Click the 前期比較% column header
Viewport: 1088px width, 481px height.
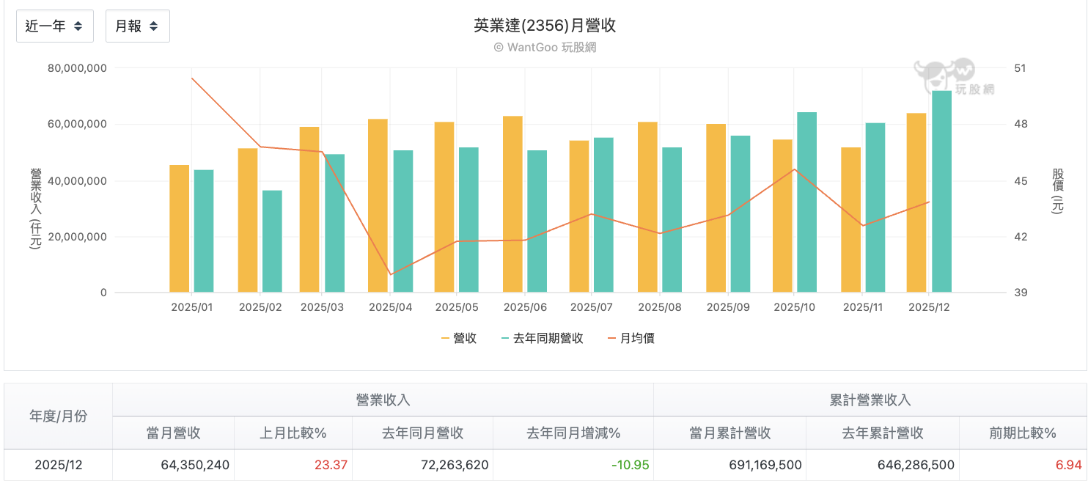[1023, 433]
